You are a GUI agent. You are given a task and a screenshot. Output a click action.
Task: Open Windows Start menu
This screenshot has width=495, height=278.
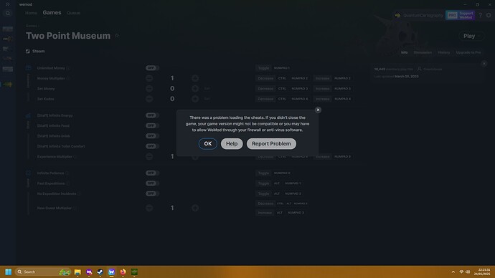click(8, 272)
